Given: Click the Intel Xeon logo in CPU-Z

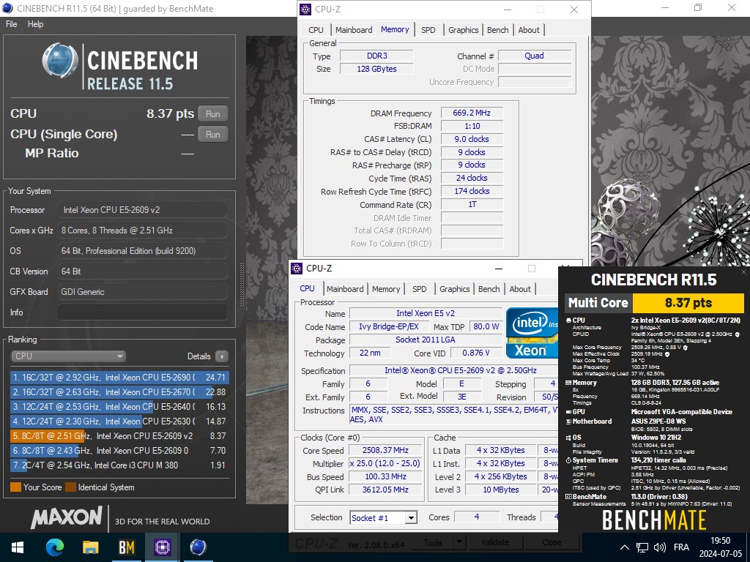Looking at the screenshot, I should point(532,334).
